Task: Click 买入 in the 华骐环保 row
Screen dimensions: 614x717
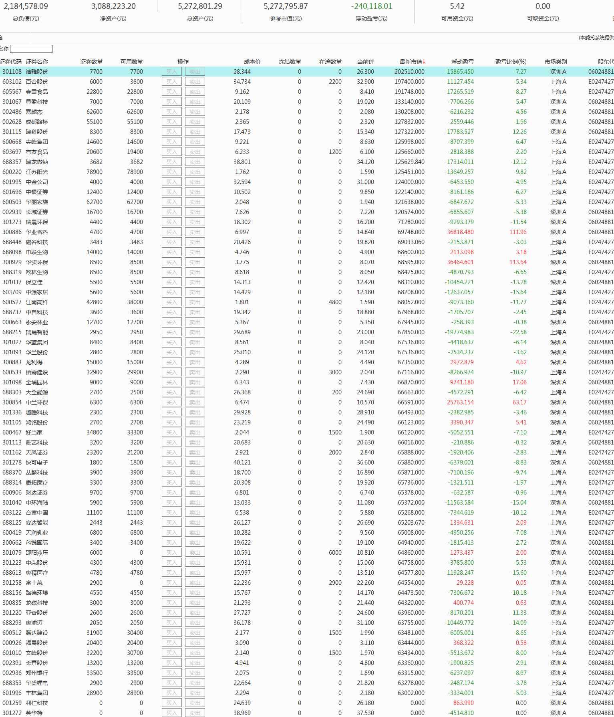Action: tap(172, 262)
